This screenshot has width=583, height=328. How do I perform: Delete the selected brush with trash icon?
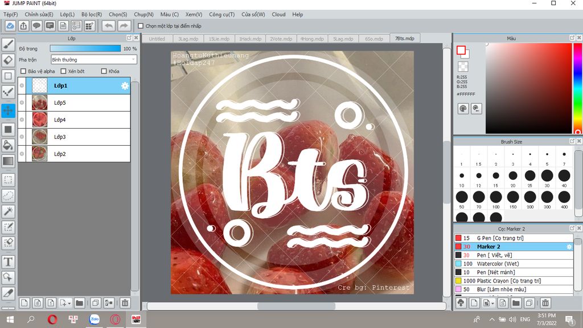(x=545, y=303)
